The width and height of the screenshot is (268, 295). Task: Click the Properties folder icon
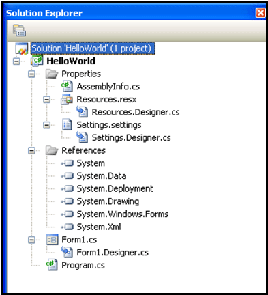click(52, 74)
